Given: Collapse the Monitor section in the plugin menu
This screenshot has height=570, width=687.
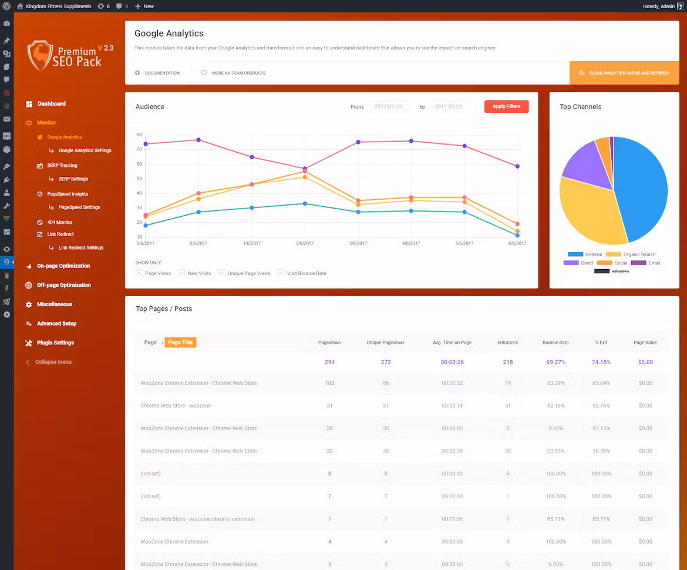Looking at the screenshot, I should 46,123.
